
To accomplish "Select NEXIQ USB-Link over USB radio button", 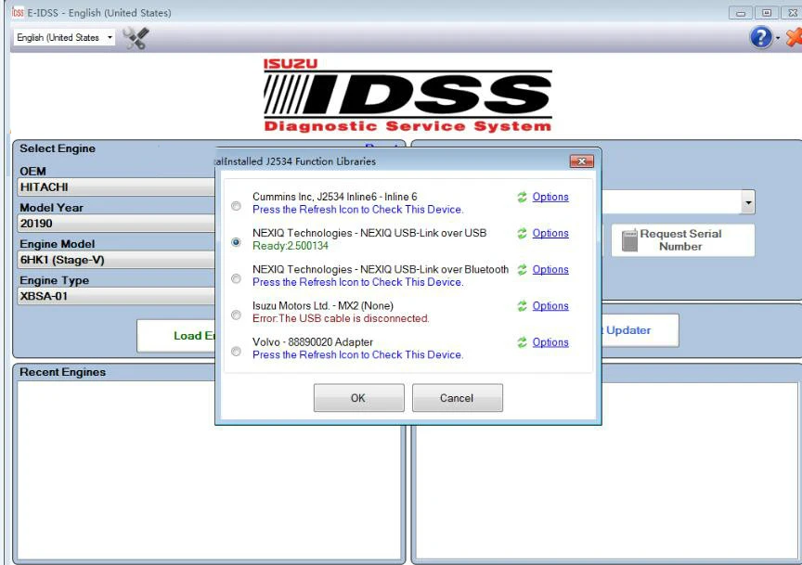I will (x=236, y=242).
